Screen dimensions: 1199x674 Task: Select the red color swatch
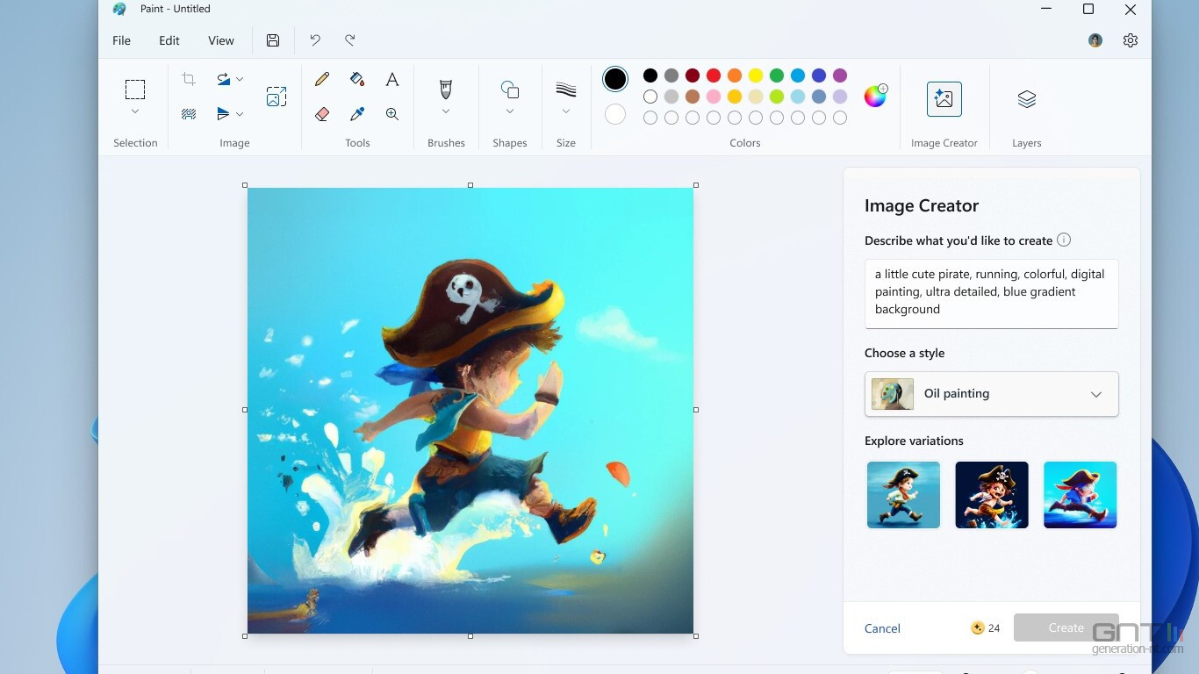point(714,75)
